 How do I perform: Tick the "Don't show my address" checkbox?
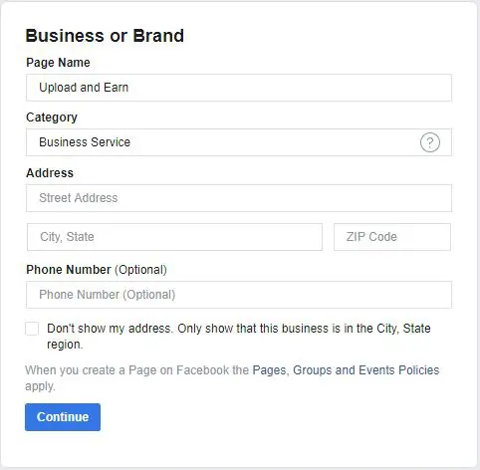tap(32, 329)
